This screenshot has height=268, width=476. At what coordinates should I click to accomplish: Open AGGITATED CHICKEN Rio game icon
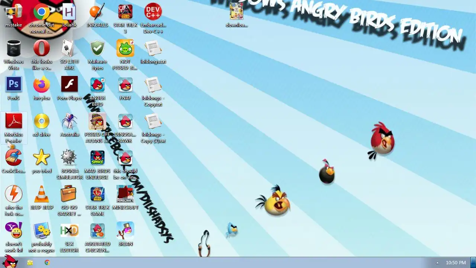[97, 237]
